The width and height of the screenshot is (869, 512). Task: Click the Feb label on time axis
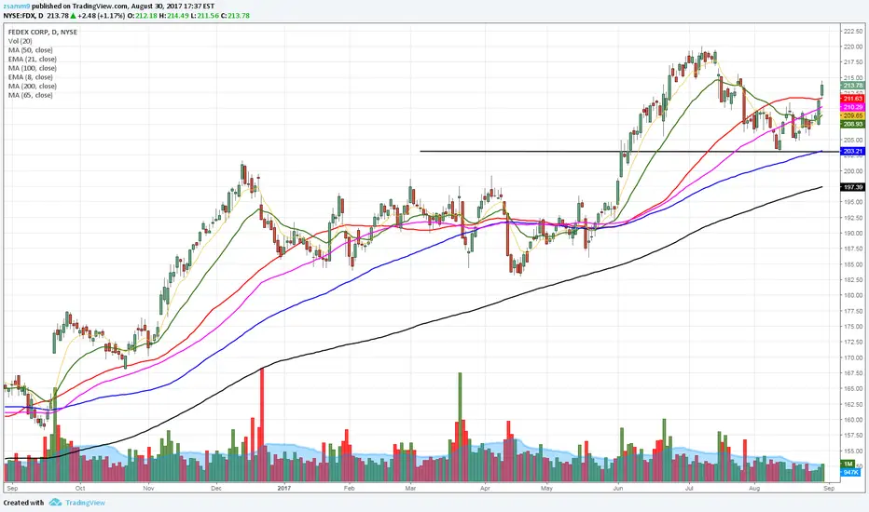pyautogui.click(x=349, y=488)
